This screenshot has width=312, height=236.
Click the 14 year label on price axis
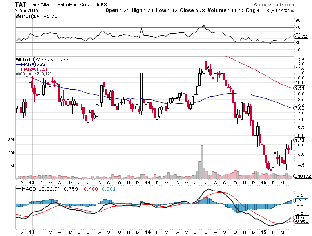[x=148, y=183]
